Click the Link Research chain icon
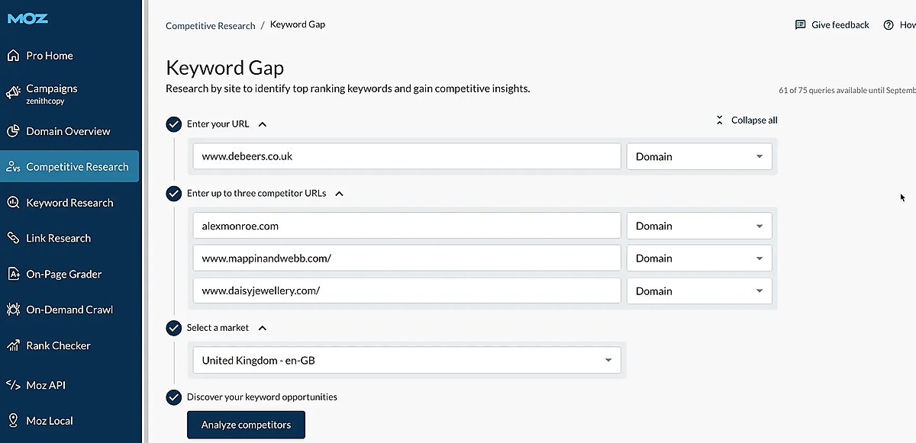The height and width of the screenshot is (443, 916). 13,238
